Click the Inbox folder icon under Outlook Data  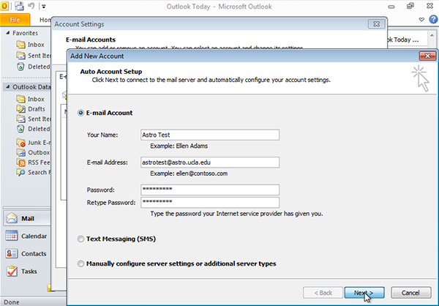point(20,99)
